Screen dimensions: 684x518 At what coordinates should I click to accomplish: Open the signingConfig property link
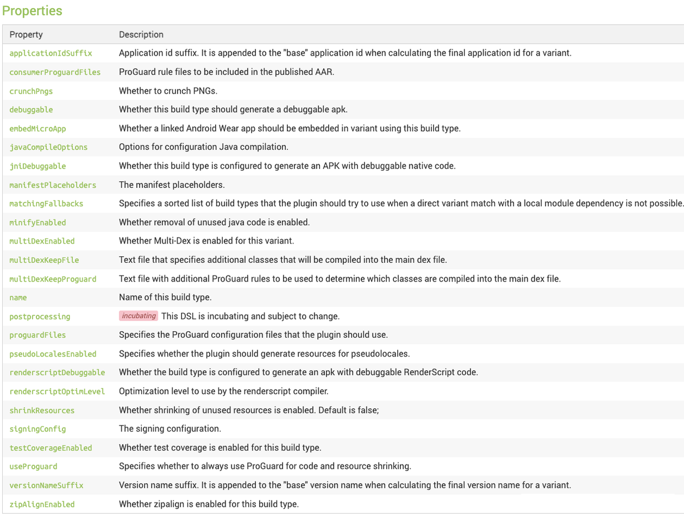[38, 429]
